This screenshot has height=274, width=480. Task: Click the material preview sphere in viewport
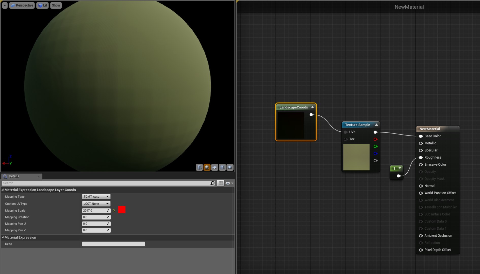[x=118, y=86]
